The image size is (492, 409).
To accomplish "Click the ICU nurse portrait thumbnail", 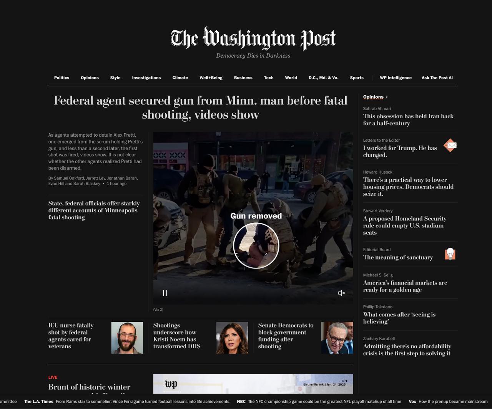I will point(127,338).
